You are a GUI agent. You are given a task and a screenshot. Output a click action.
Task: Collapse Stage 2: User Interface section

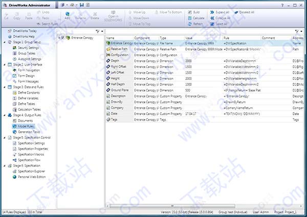[5, 64]
